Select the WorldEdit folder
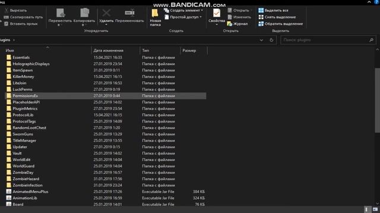This screenshot has height=213, width=380. 106,160
